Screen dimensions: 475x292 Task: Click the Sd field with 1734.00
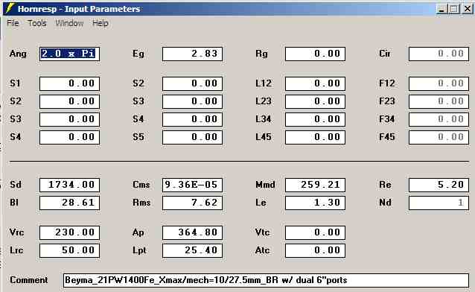click(69, 185)
